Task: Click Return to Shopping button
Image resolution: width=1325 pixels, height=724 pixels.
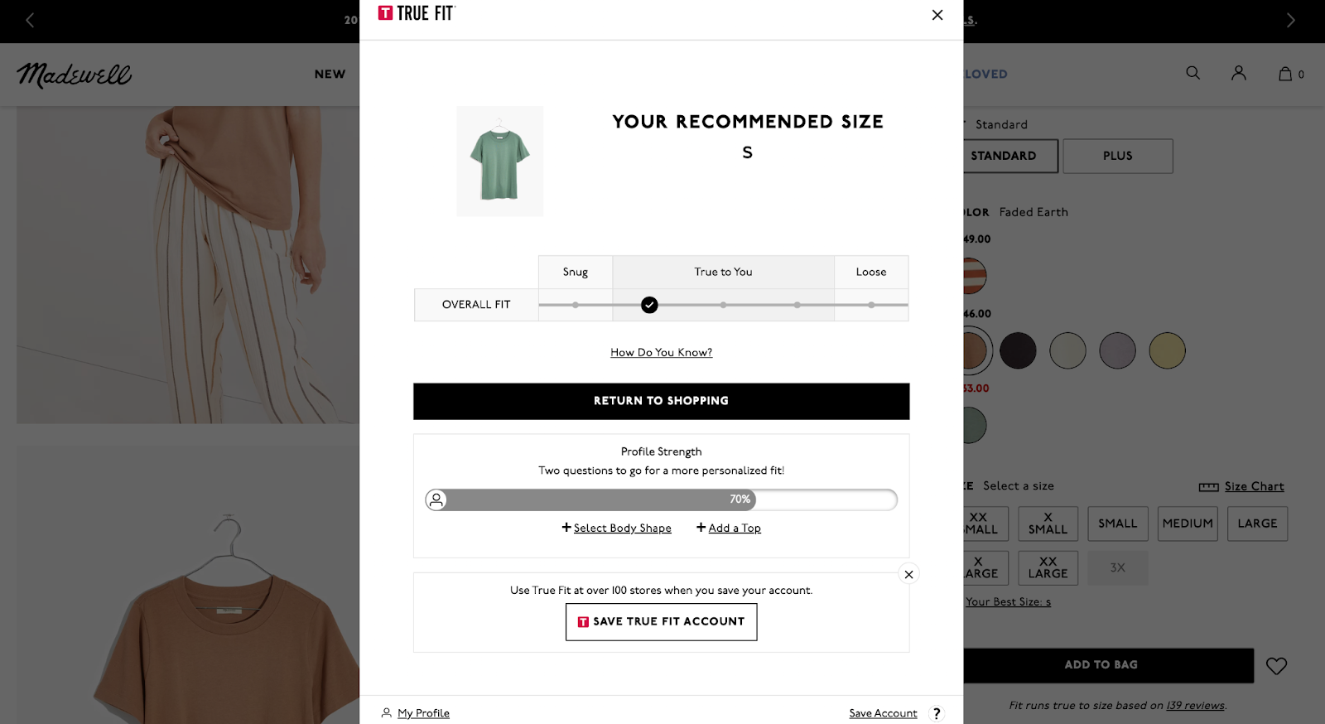Action: [661, 401]
